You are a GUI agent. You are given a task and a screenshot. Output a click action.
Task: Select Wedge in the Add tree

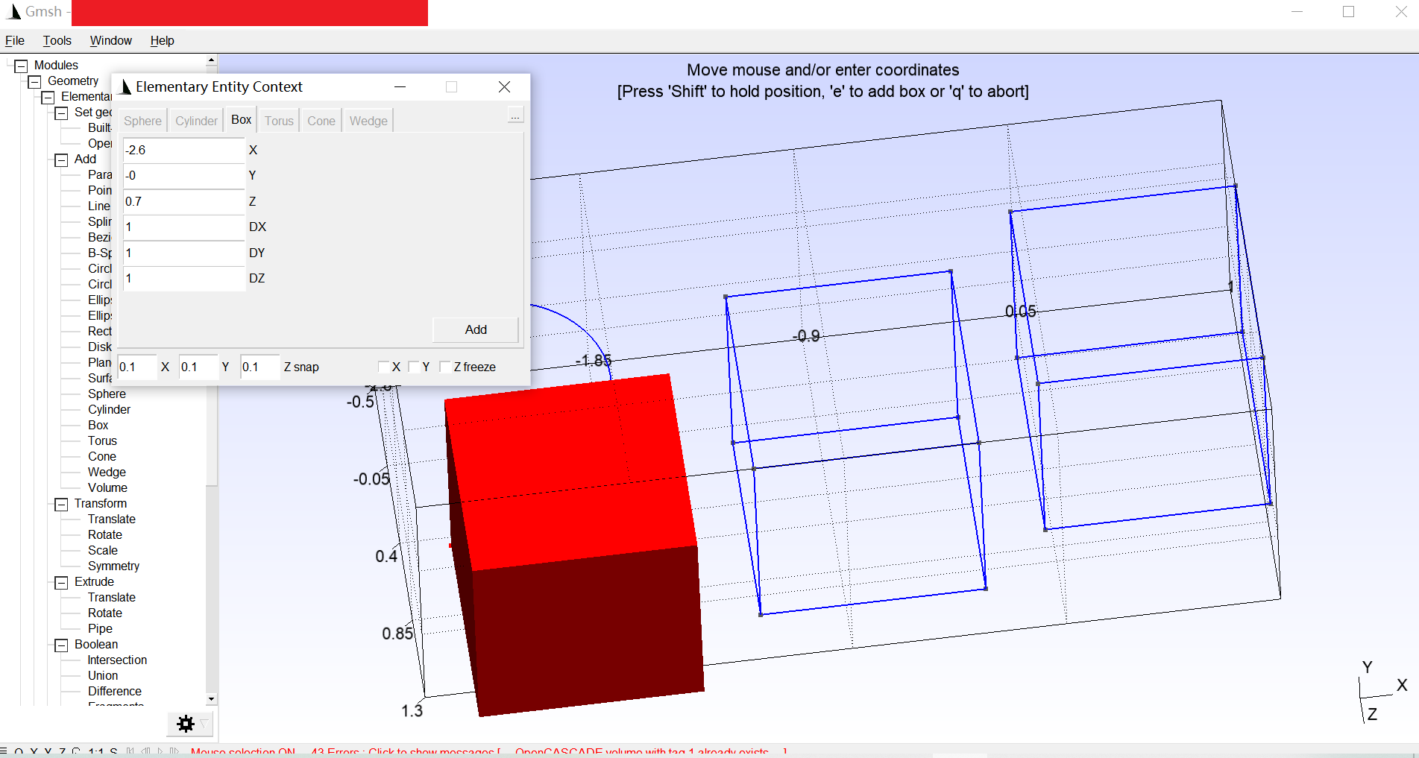click(x=107, y=473)
